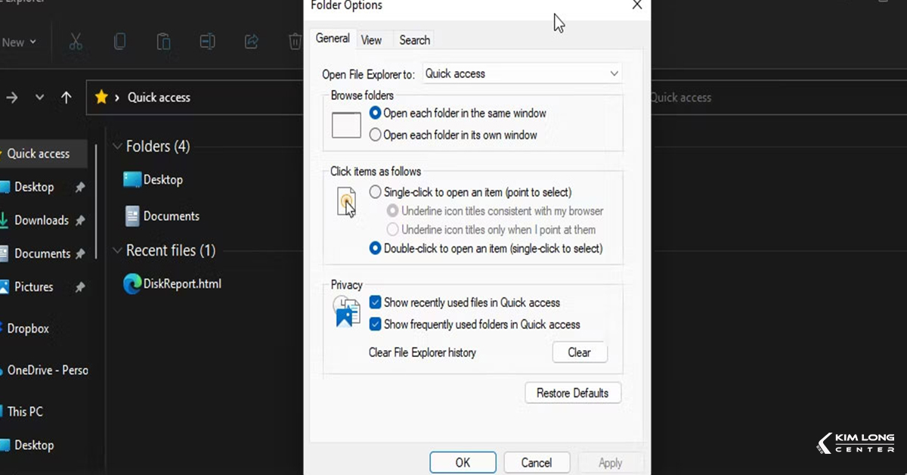The image size is (907, 475).
Task: Click the Rename icon in toolbar
Action: [x=207, y=42]
